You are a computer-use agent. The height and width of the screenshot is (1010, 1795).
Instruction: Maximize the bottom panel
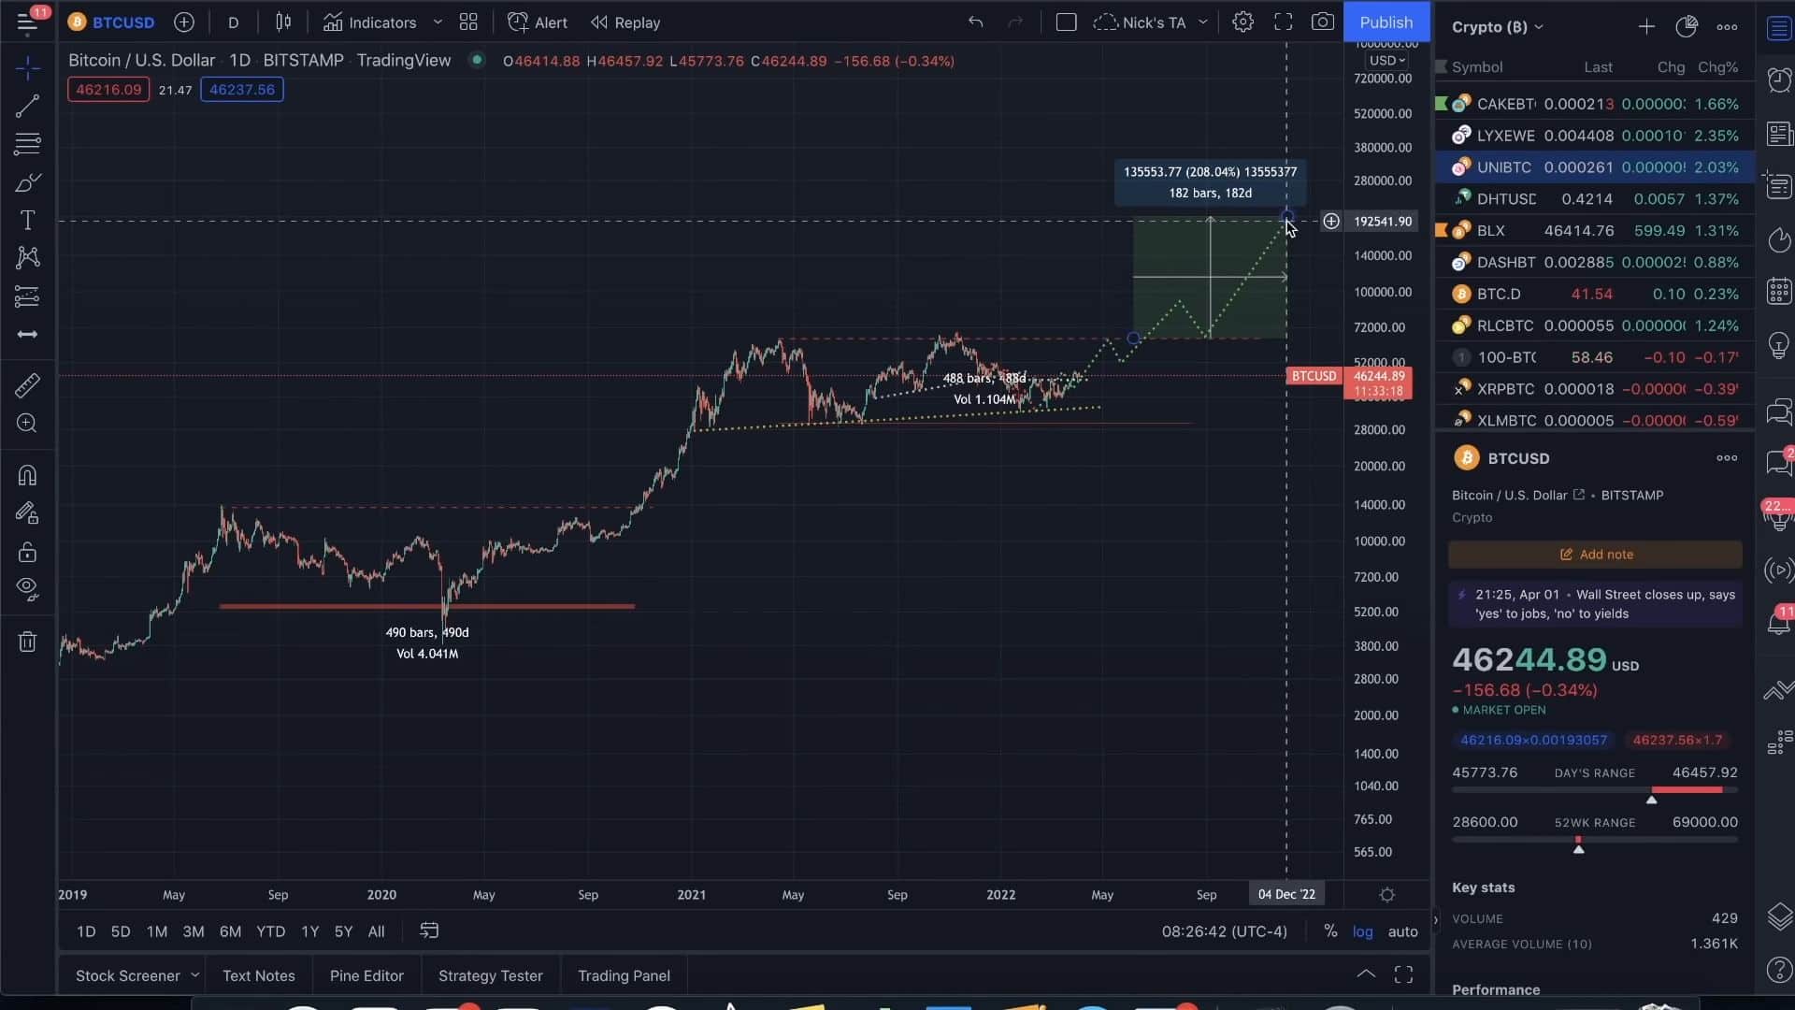click(1403, 974)
